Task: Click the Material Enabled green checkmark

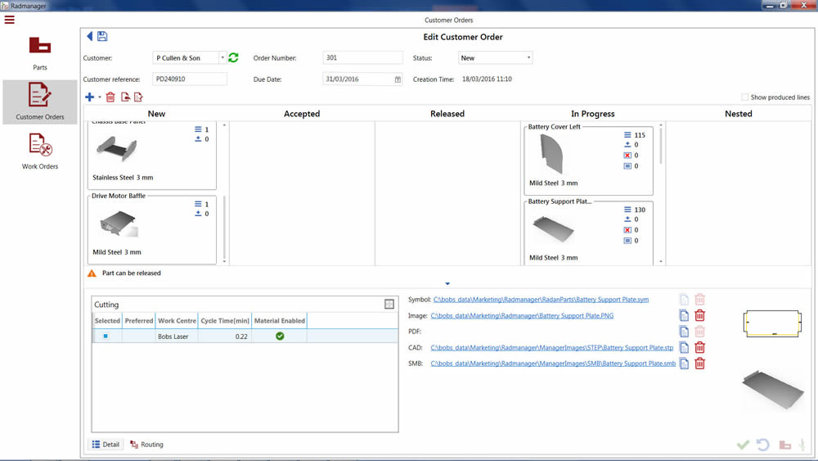Action: pos(280,337)
